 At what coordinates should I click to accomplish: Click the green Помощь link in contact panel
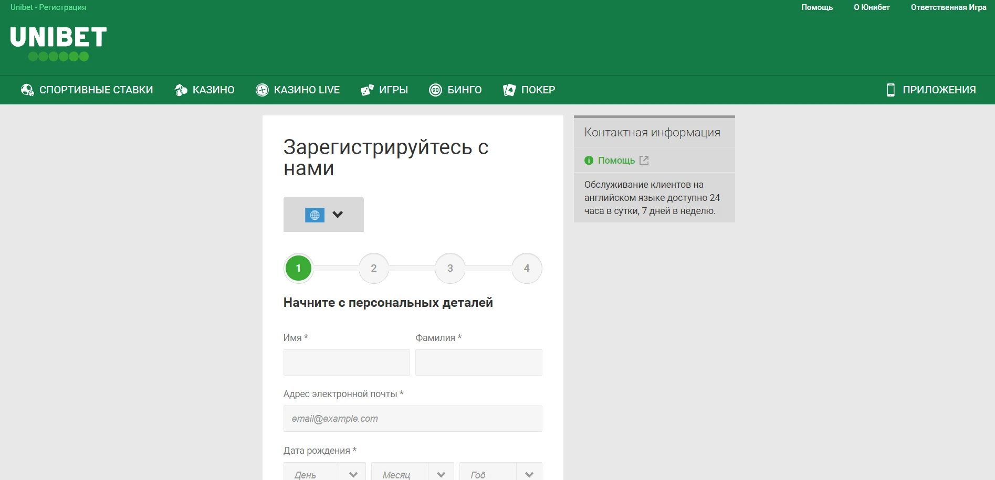point(616,161)
